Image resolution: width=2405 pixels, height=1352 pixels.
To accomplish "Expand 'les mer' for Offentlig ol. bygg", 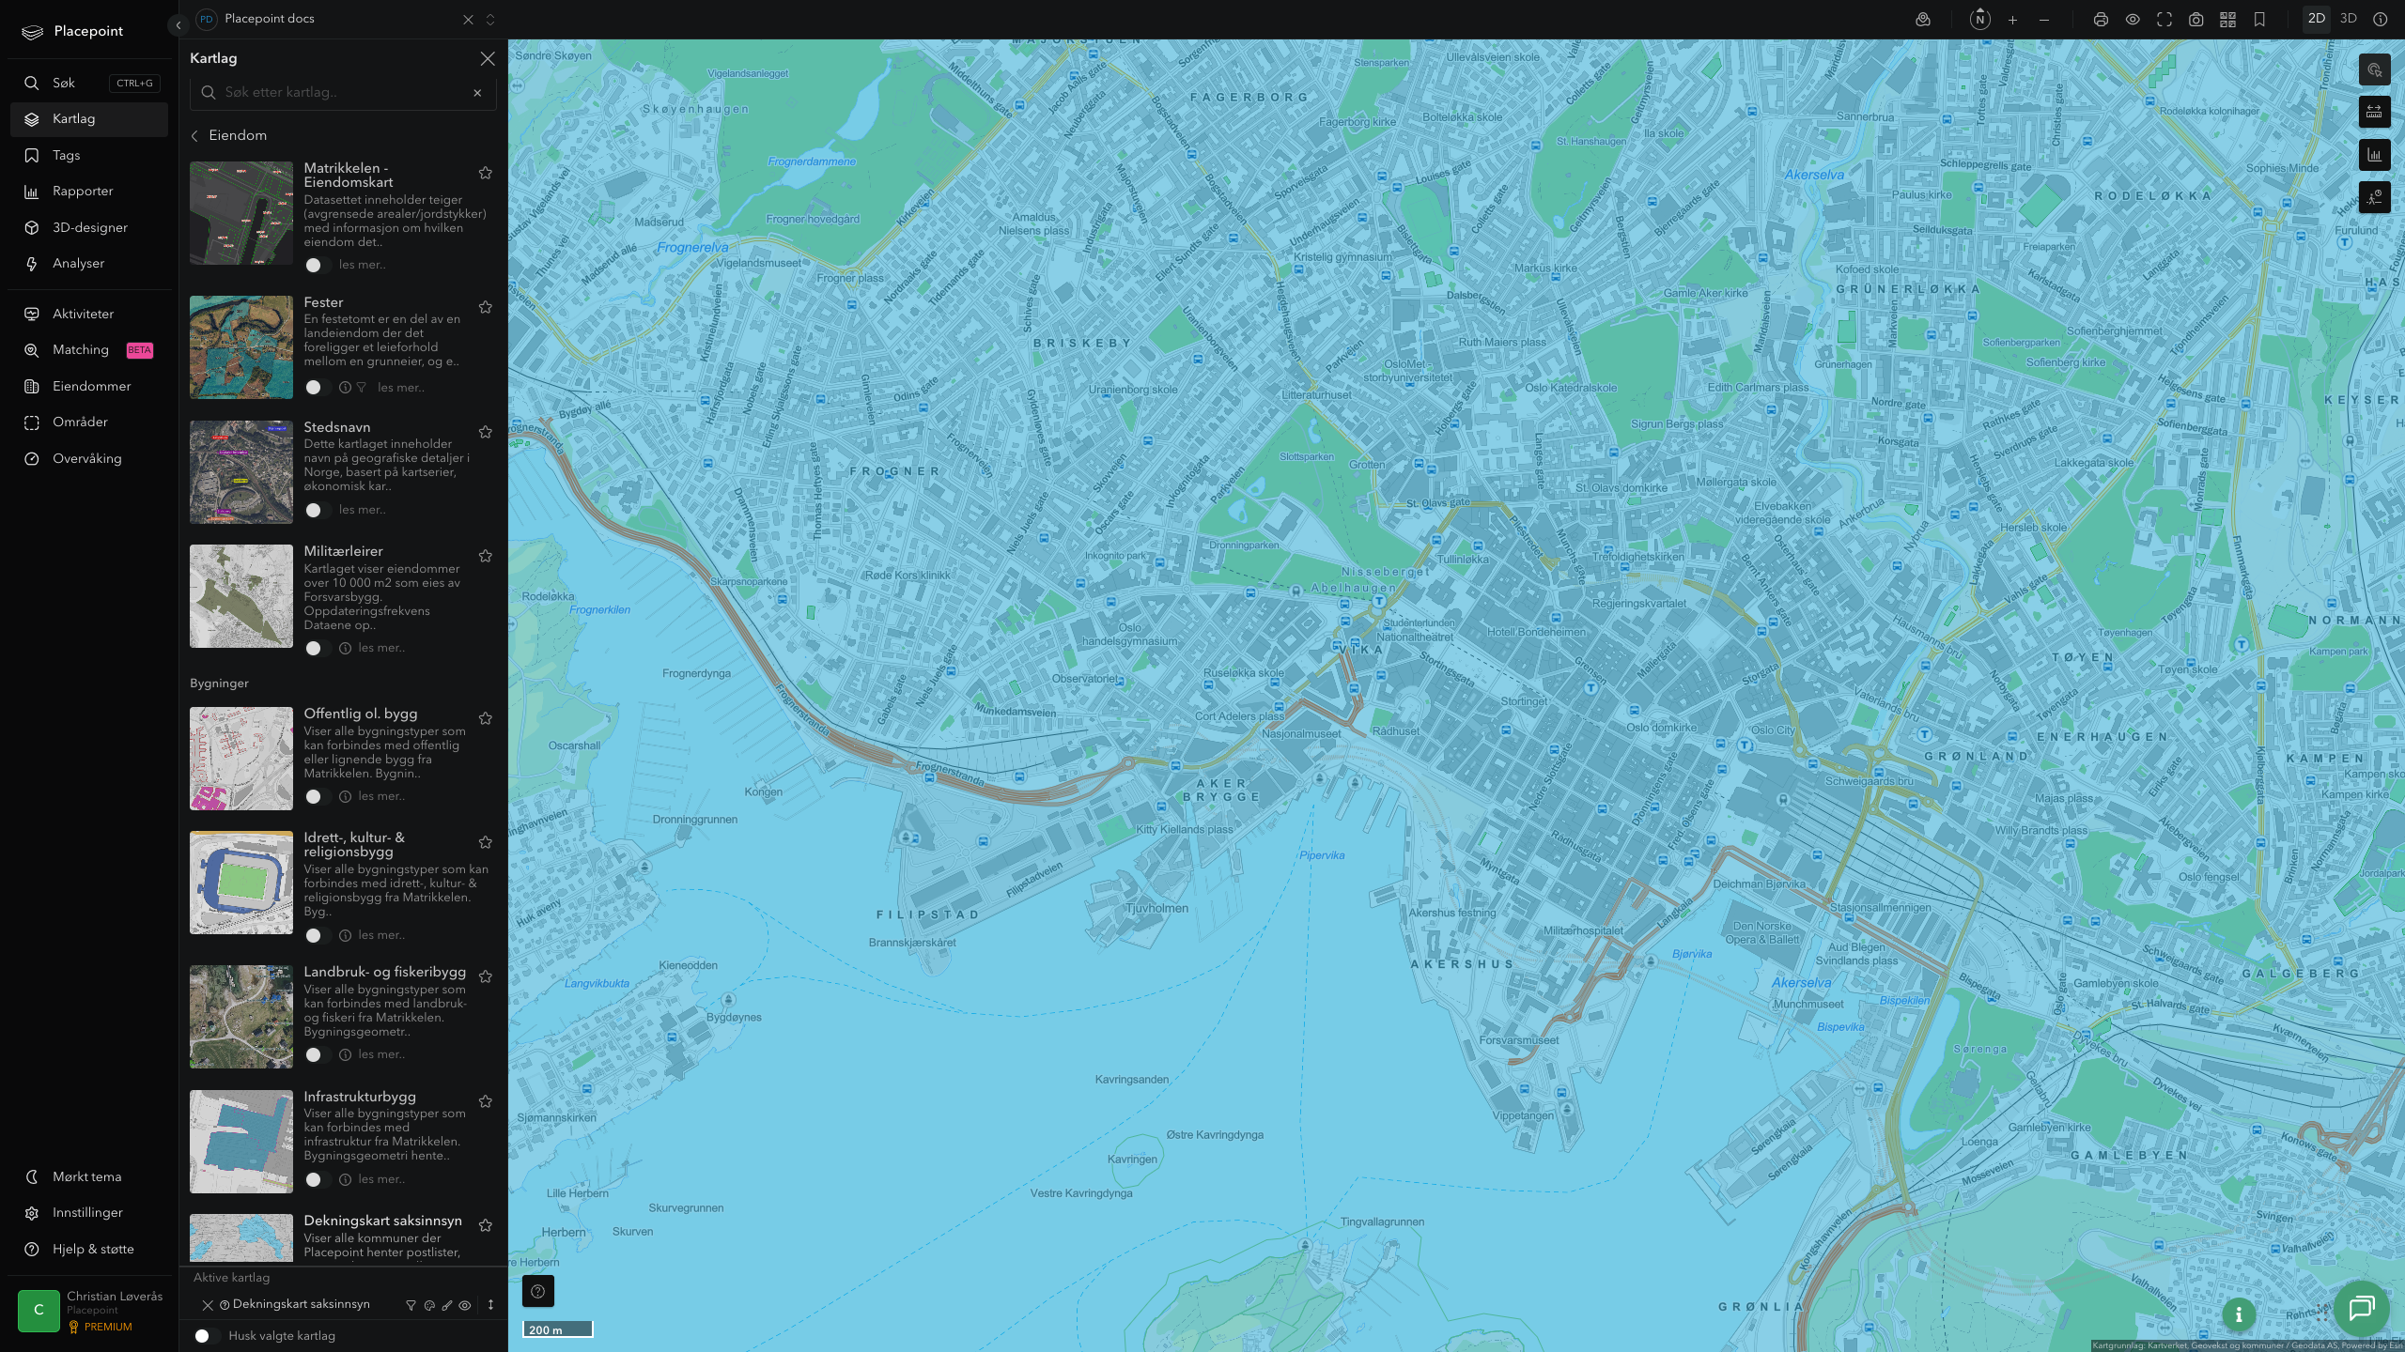I will tap(381, 796).
